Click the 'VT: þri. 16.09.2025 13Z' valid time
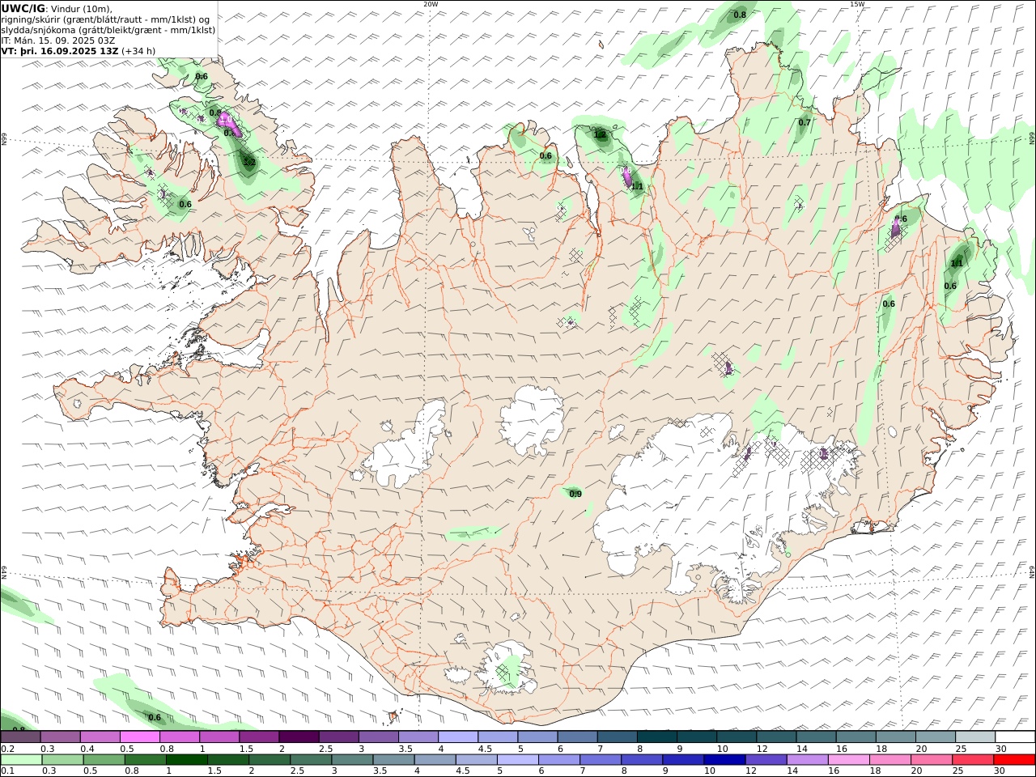 point(60,51)
